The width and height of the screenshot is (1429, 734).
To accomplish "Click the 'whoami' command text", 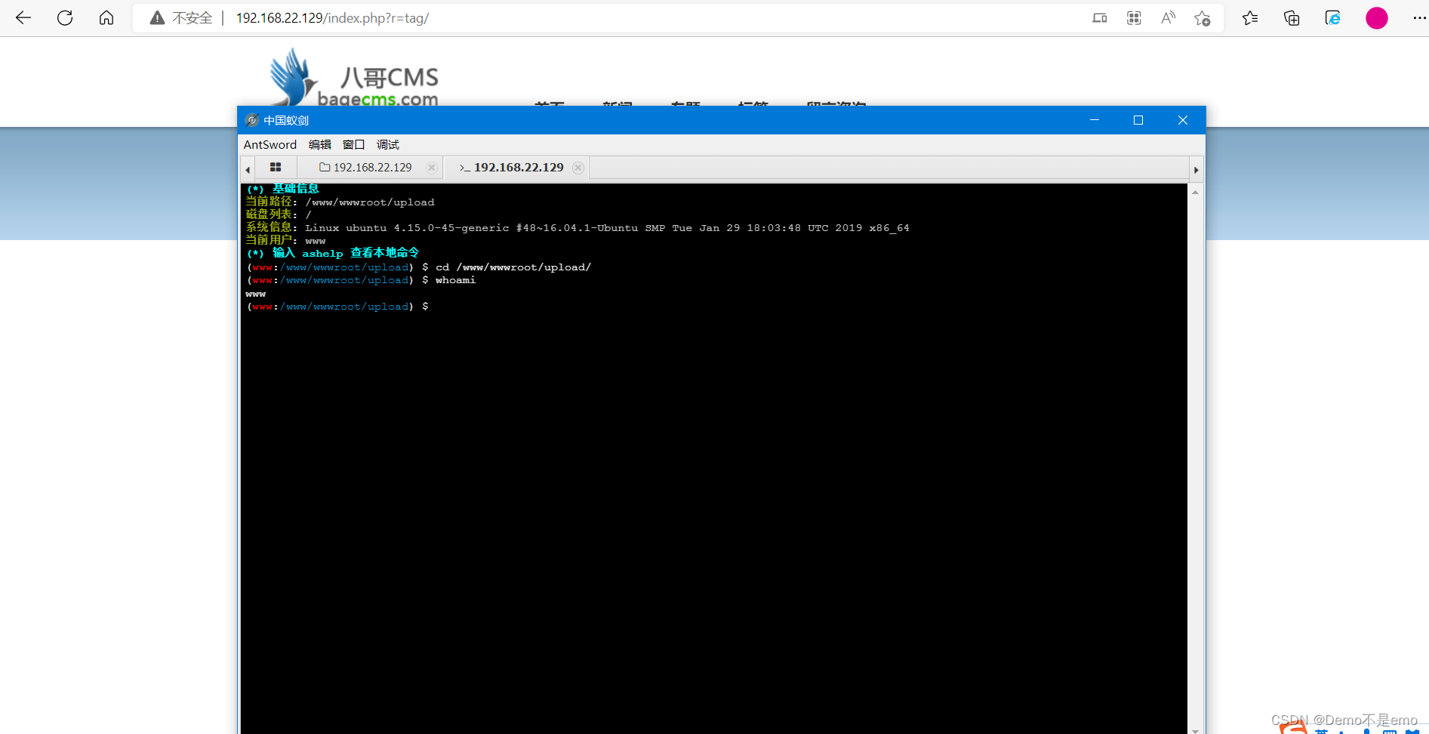I will point(456,280).
